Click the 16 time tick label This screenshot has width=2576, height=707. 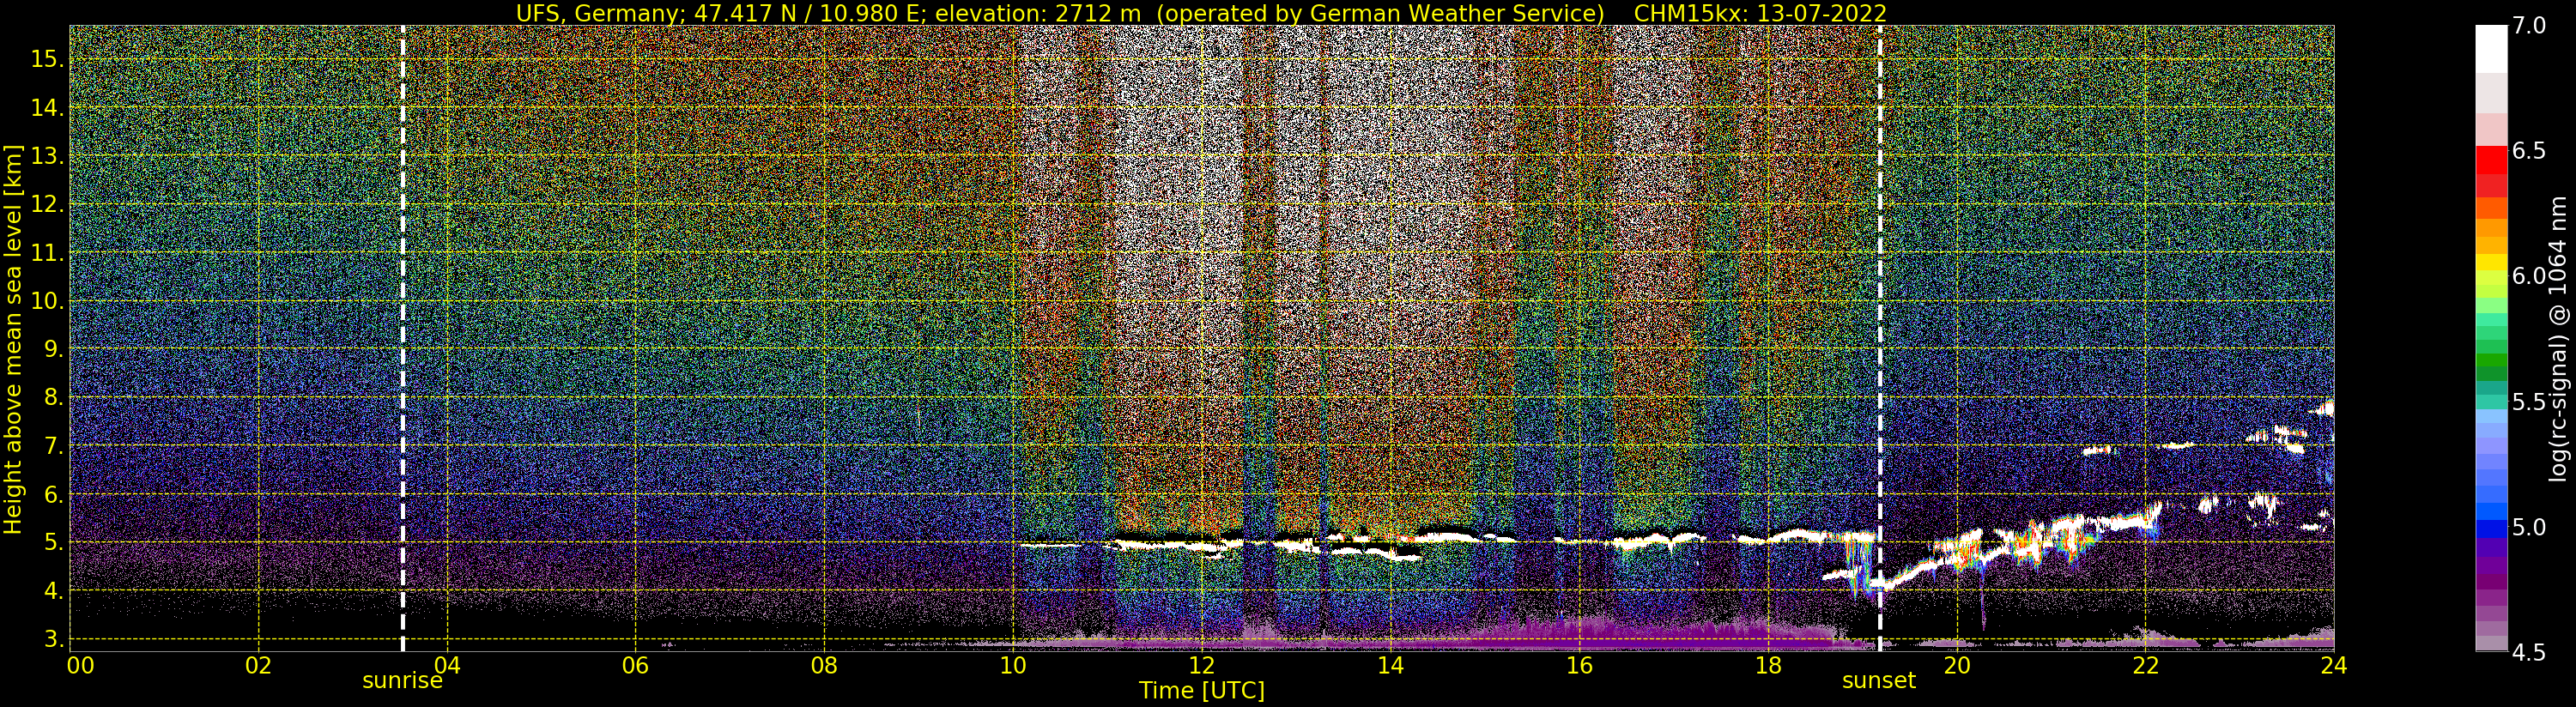(x=1579, y=665)
